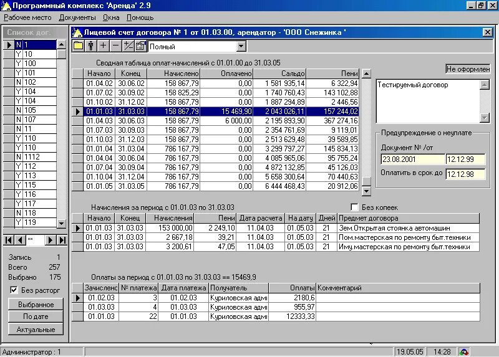This screenshot has width=499, height=357.
Task: Click scroll-up arrow in Тестируемый договор memo
Action: coord(485,85)
